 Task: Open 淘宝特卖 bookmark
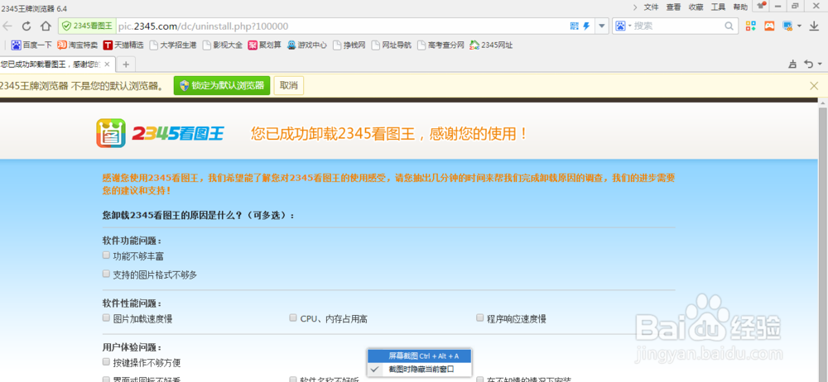(x=78, y=45)
